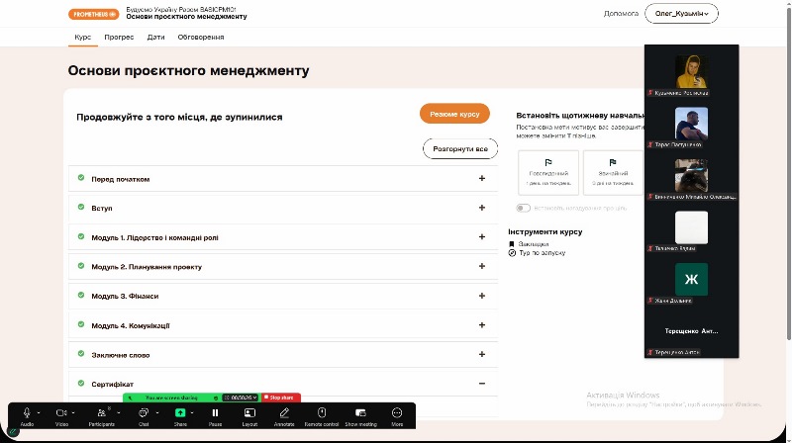Click the Ж avatar participant tile
Screen dimensions: 792x443
coord(691,279)
